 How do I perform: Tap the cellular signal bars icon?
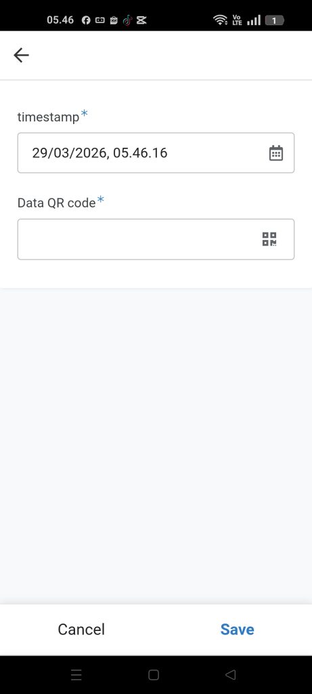coord(254,20)
